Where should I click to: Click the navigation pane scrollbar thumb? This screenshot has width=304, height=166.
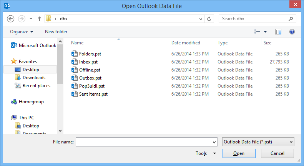pos(60,64)
